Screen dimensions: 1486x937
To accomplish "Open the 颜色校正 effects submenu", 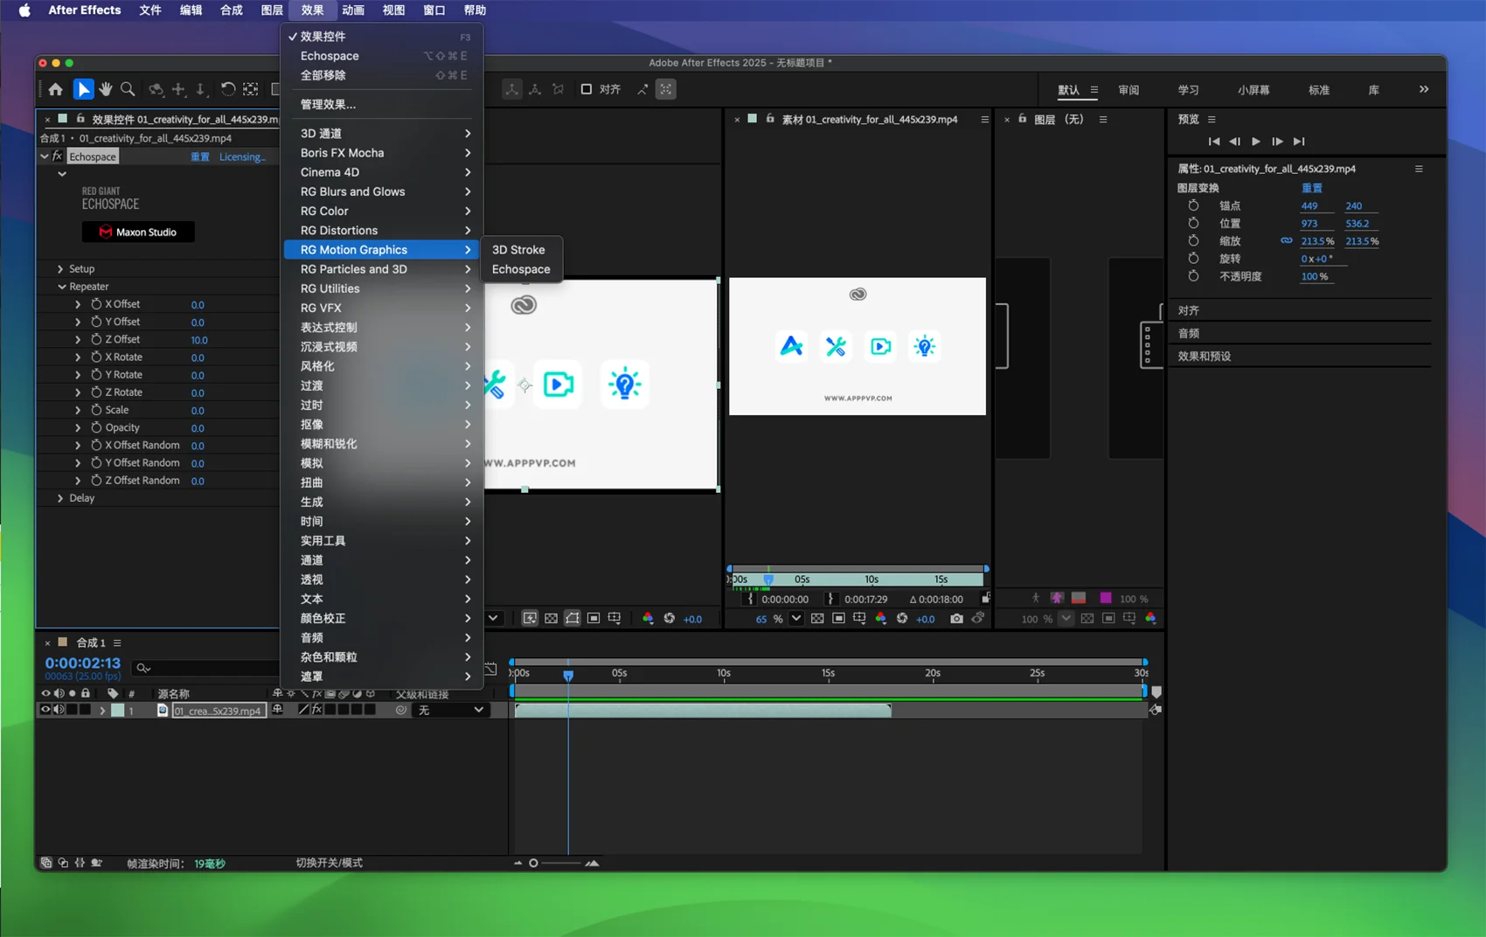I will tap(383, 618).
